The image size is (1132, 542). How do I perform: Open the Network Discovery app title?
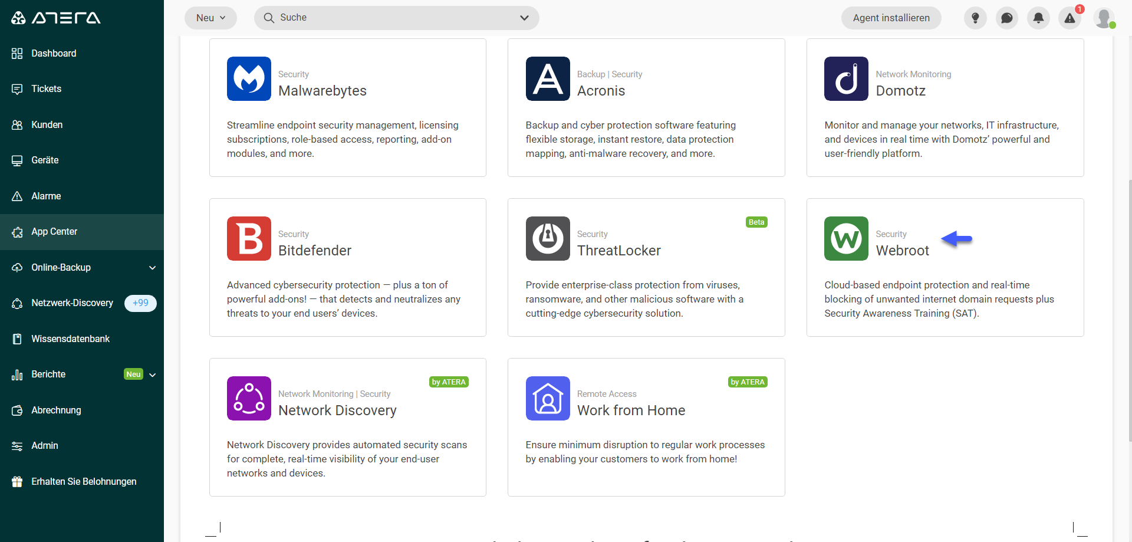pos(337,410)
